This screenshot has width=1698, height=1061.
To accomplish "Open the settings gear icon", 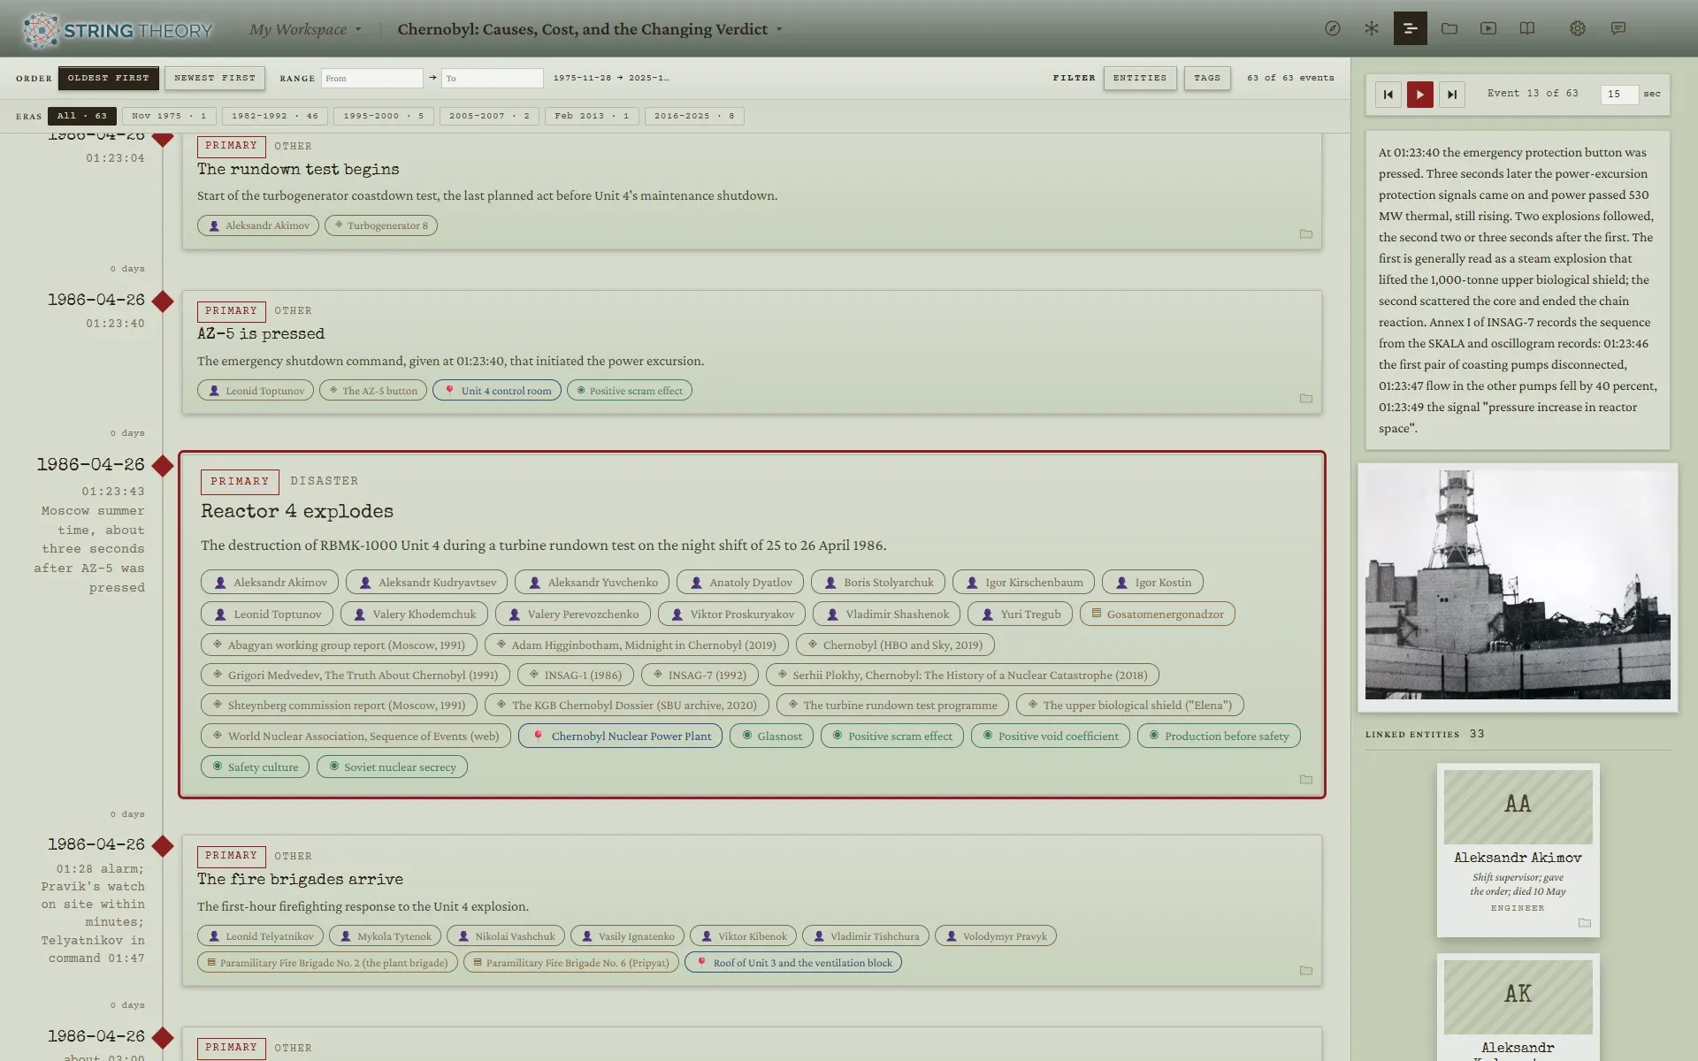I will 1577,28.
